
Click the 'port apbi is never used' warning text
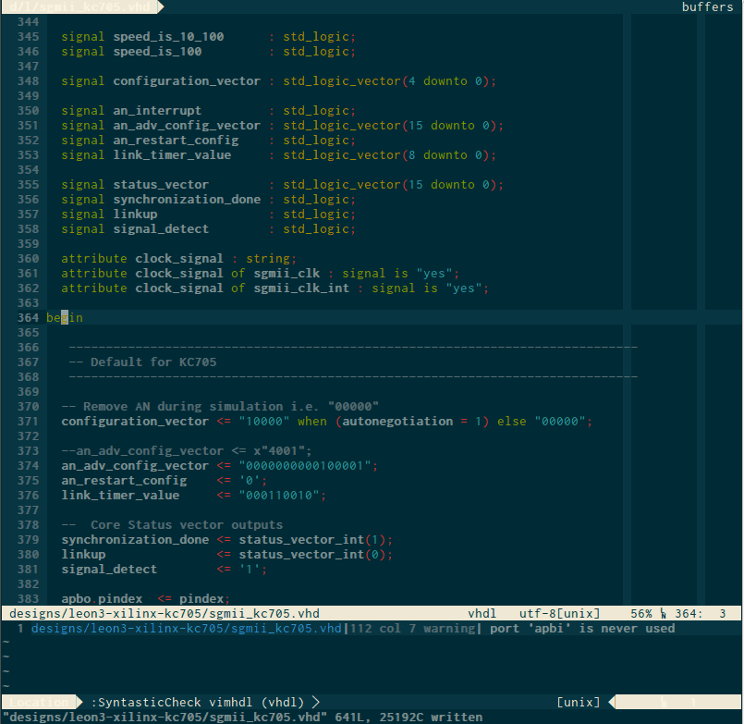click(582, 628)
